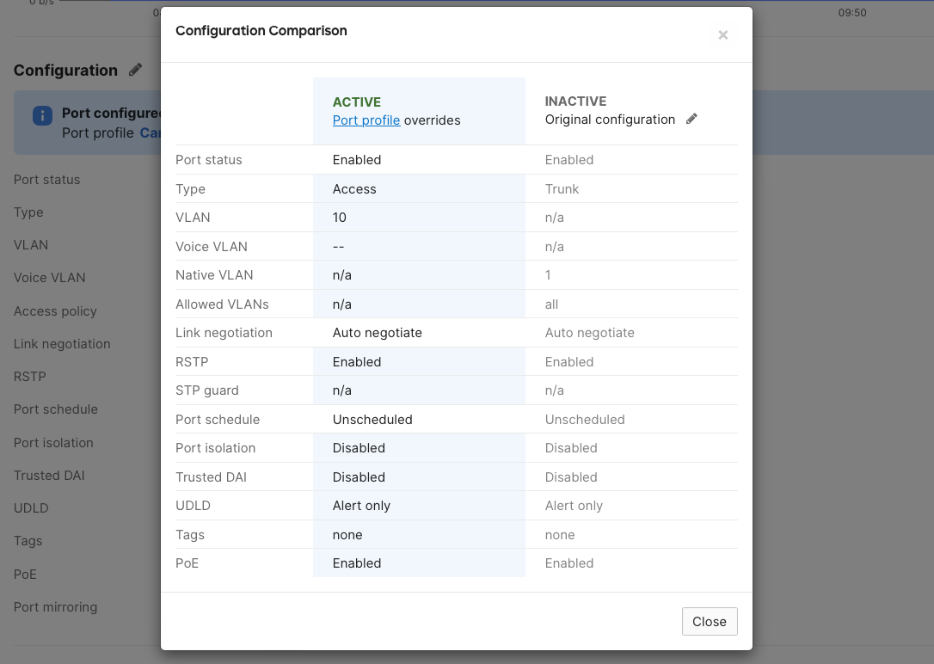934x664 pixels.
Task: Click the 09:50 timestamp on the timeline
Action: pyautogui.click(x=851, y=13)
